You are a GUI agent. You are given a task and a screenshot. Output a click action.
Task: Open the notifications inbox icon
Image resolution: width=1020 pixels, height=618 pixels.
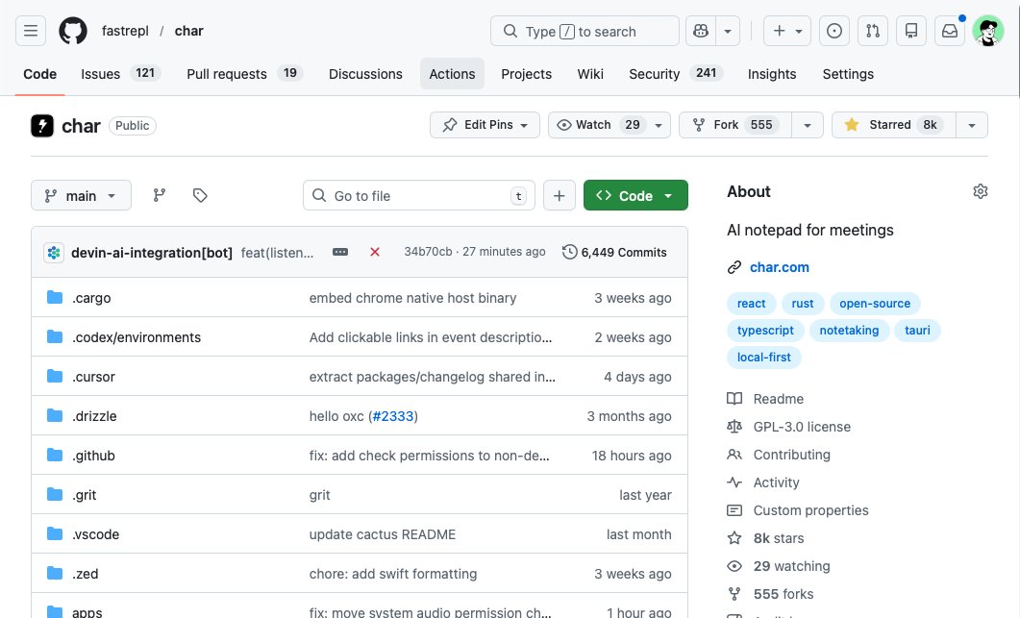point(950,31)
